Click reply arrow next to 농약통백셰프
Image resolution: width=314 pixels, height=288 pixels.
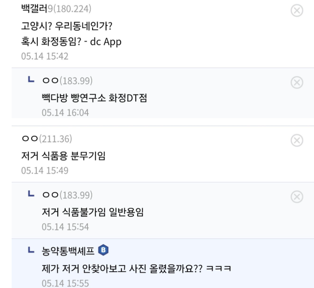click(31, 249)
